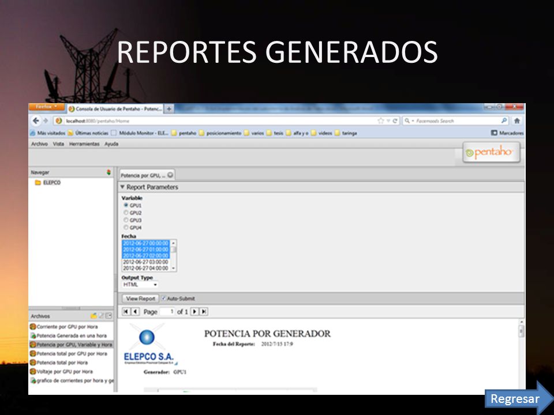Image resolution: width=554 pixels, height=415 pixels.
Task: Click the Pentaho logo button
Action: (491, 152)
